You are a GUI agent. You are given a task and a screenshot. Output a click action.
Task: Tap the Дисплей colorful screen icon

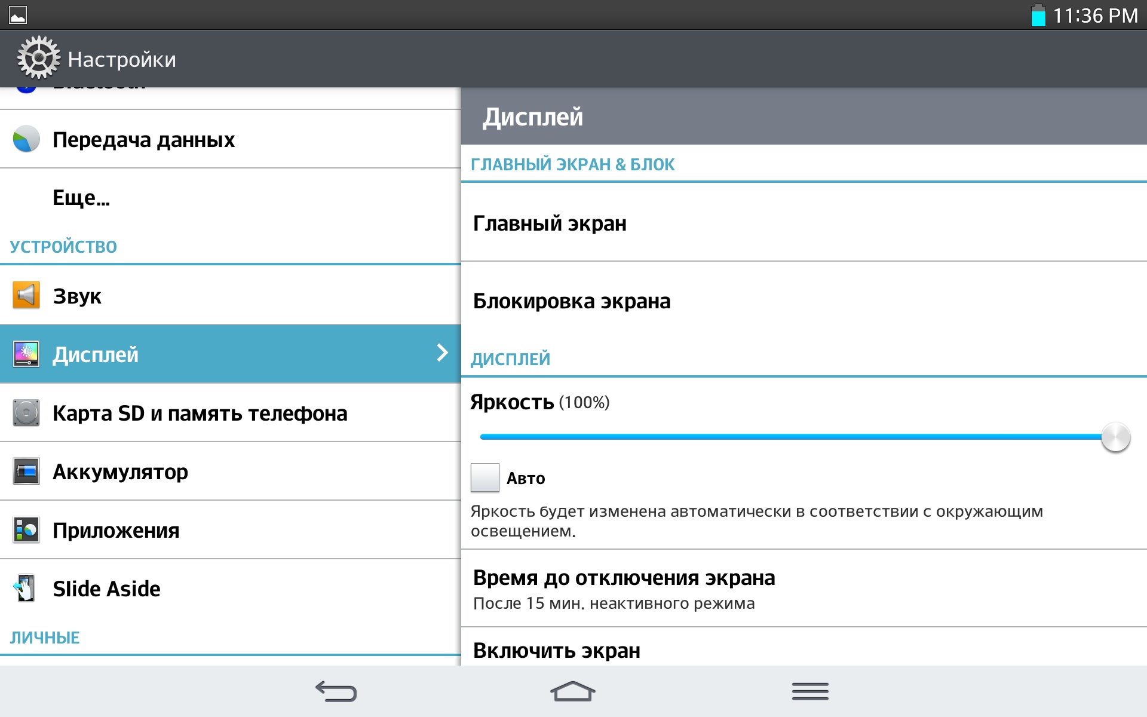pyautogui.click(x=26, y=354)
